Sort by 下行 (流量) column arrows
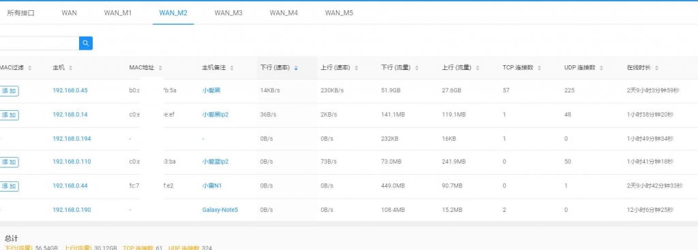The image size is (698, 250). 416,68
